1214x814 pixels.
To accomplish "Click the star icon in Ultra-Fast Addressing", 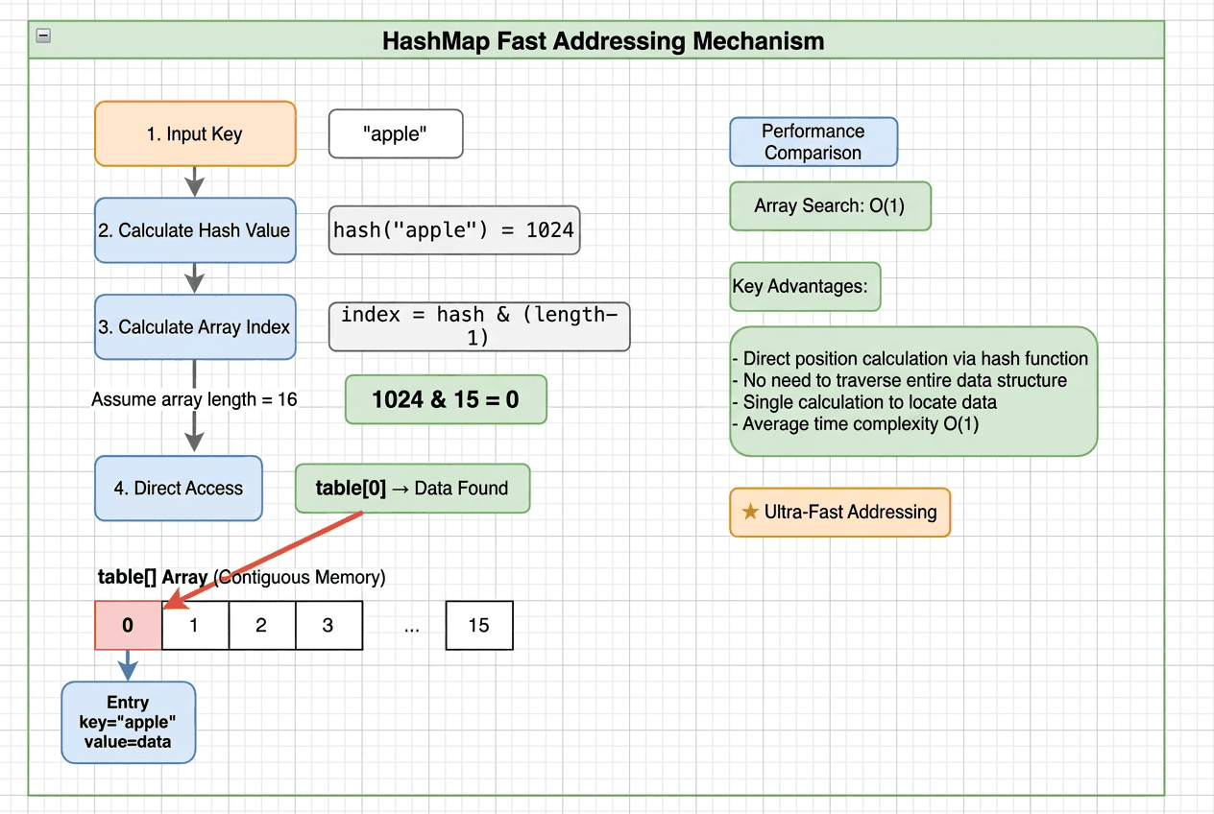I will (750, 512).
